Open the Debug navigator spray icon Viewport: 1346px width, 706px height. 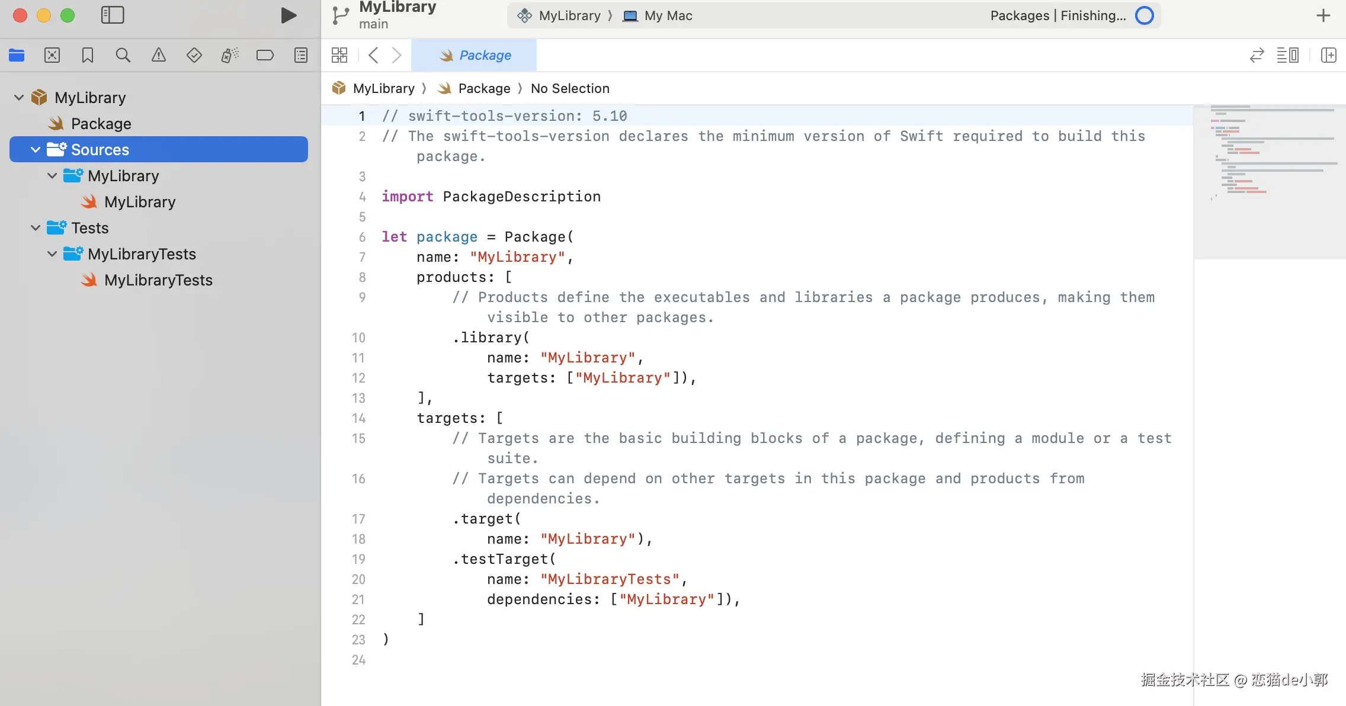click(x=230, y=55)
